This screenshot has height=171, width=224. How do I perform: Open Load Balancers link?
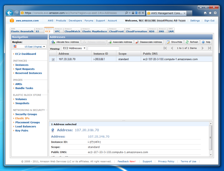click(26, 127)
